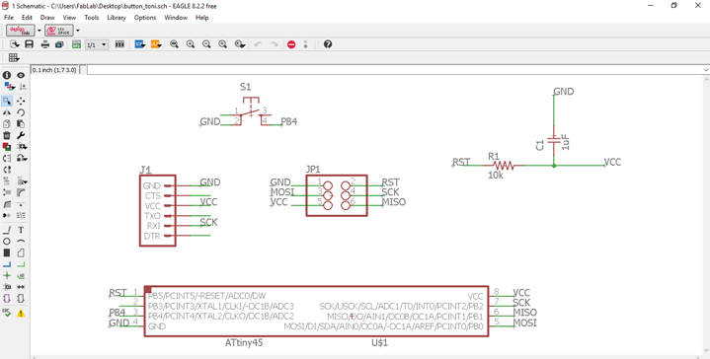Image resolution: width=710 pixels, height=359 pixels.
Task: Select the Show eye tool
Action: [x=21, y=75]
